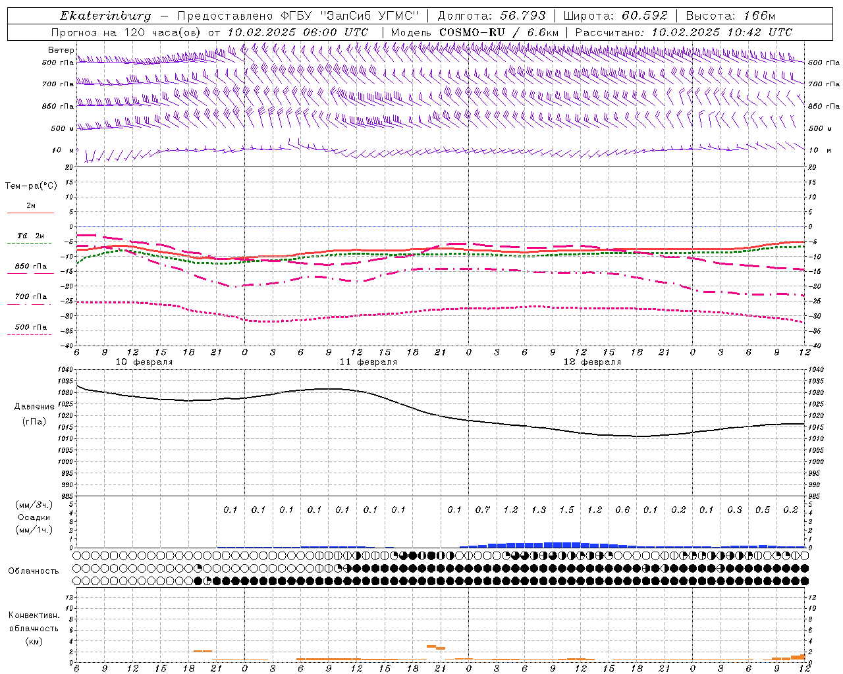The height and width of the screenshot is (674, 843).
Task: Click the '0.7' precipitation value
Action: tap(483, 510)
